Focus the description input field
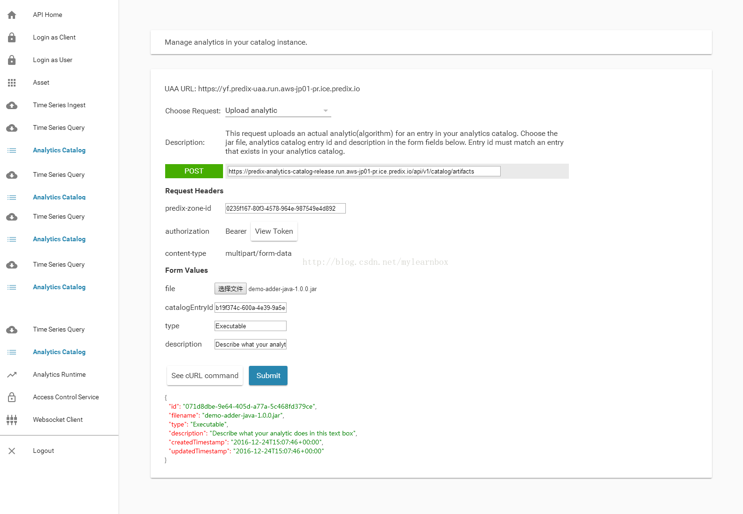This screenshot has width=743, height=514. tap(250, 344)
